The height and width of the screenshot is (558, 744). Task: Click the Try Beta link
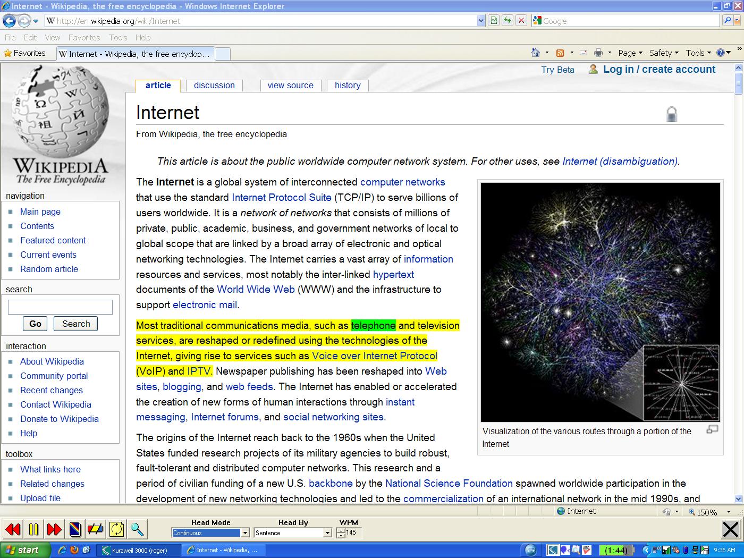click(557, 70)
